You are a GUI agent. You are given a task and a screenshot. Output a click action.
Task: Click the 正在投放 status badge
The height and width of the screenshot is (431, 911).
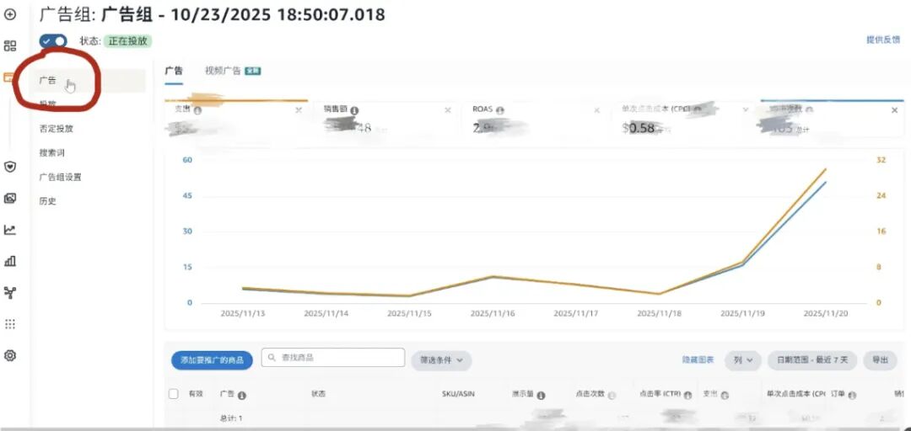[x=128, y=41]
